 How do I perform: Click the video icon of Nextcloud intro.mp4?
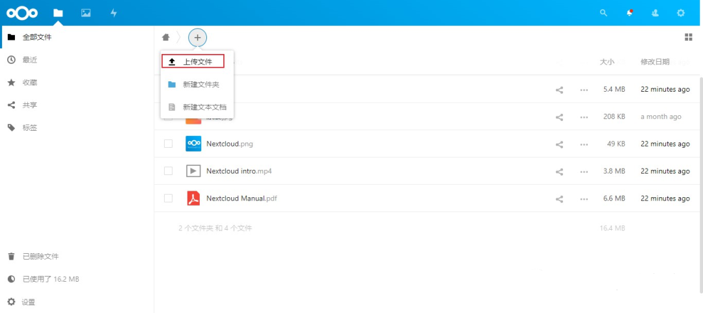pos(193,171)
